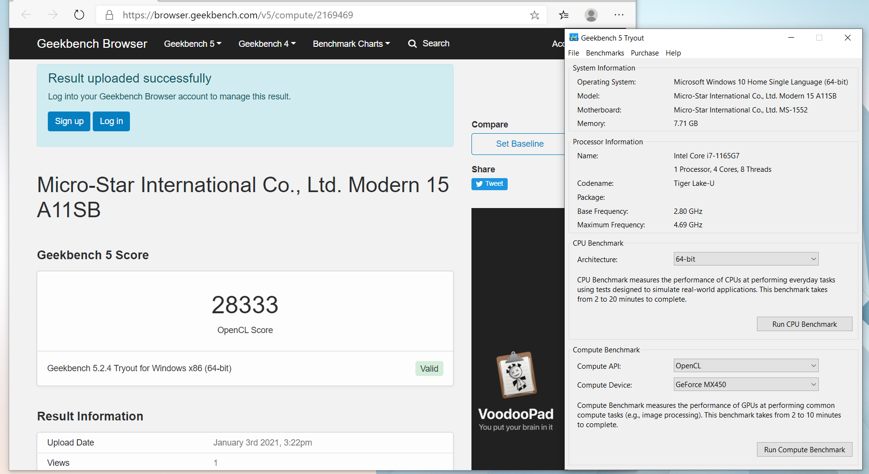Open the File menu in Geekbench app

coord(573,53)
